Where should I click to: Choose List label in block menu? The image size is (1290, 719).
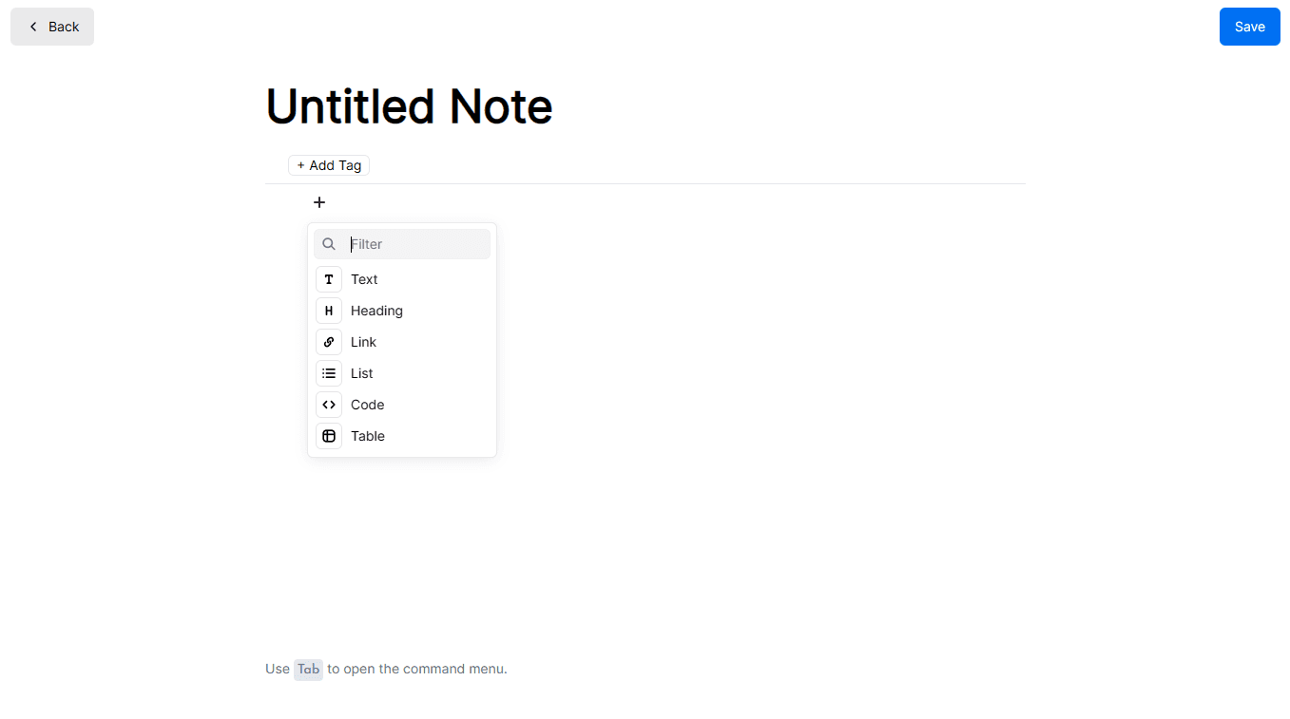point(361,373)
